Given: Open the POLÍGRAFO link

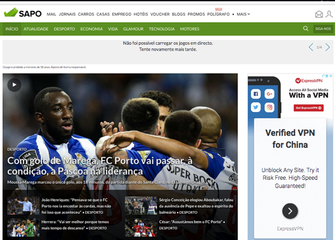Looking at the screenshot, I should click(218, 14).
